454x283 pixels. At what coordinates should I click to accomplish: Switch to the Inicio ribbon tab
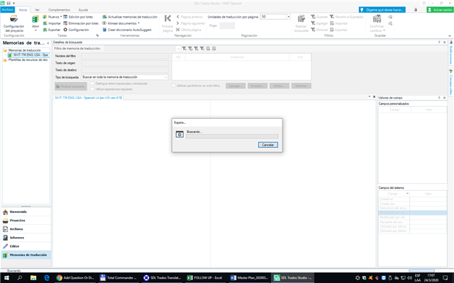(x=23, y=10)
